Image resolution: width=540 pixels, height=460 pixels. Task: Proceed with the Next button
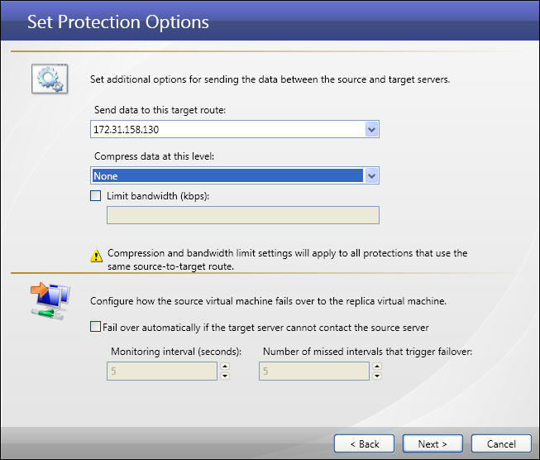tap(432, 444)
